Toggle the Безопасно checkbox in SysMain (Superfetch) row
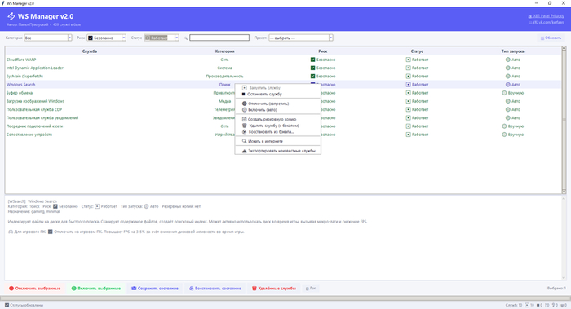Image resolution: width=571 pixels, height=309 pixels. 312,76
